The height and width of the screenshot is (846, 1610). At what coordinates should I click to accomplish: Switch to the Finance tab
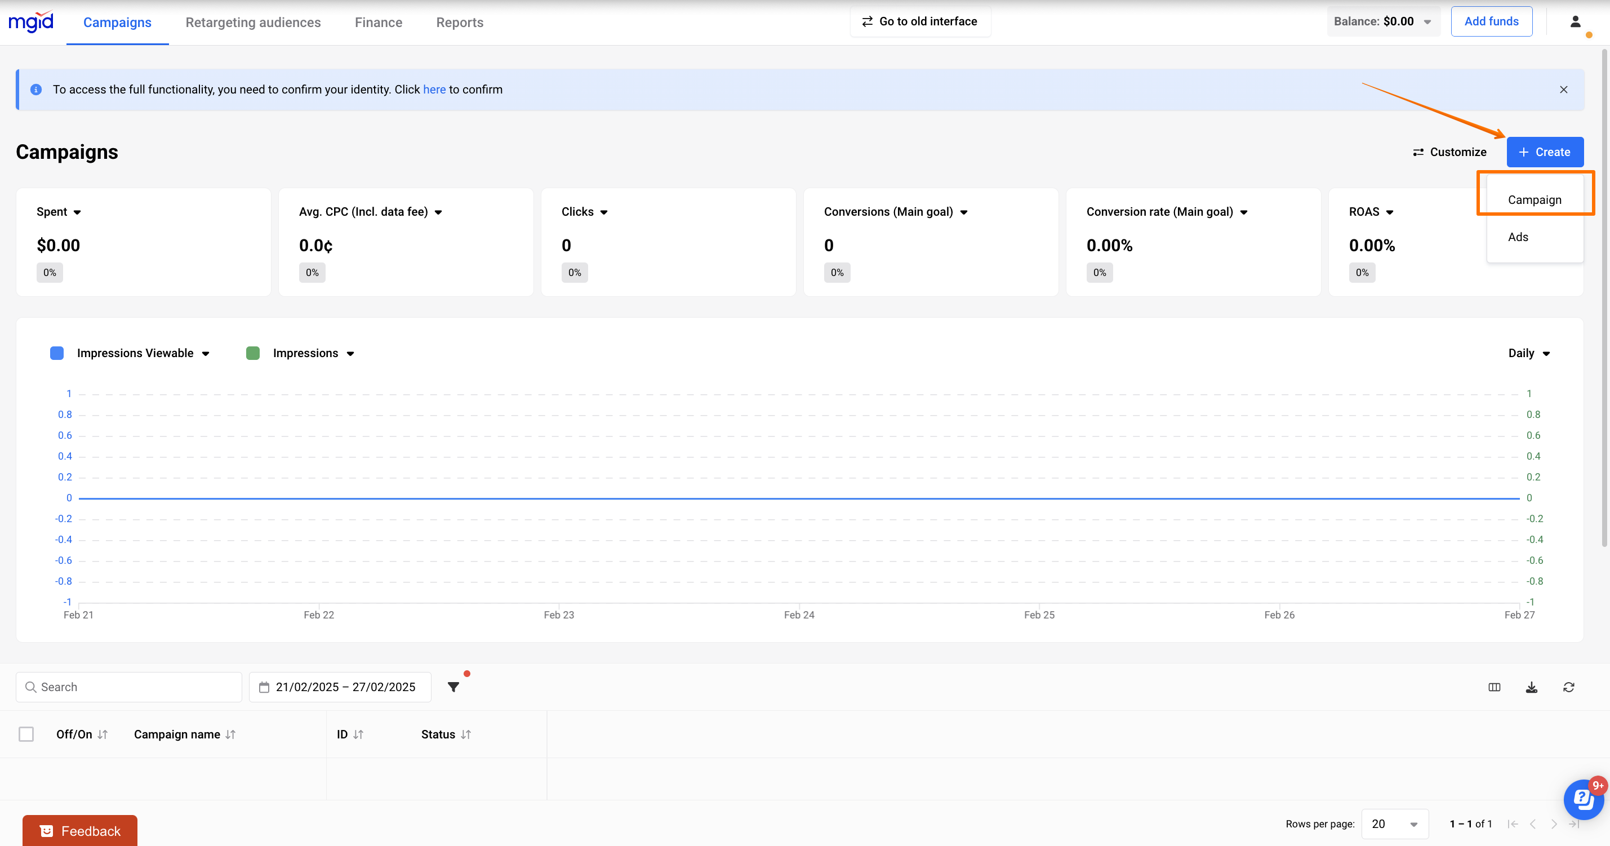point(378,23)
